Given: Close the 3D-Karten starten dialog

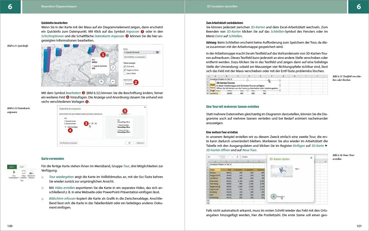Looking at the screenshot, I should point(311,158).
